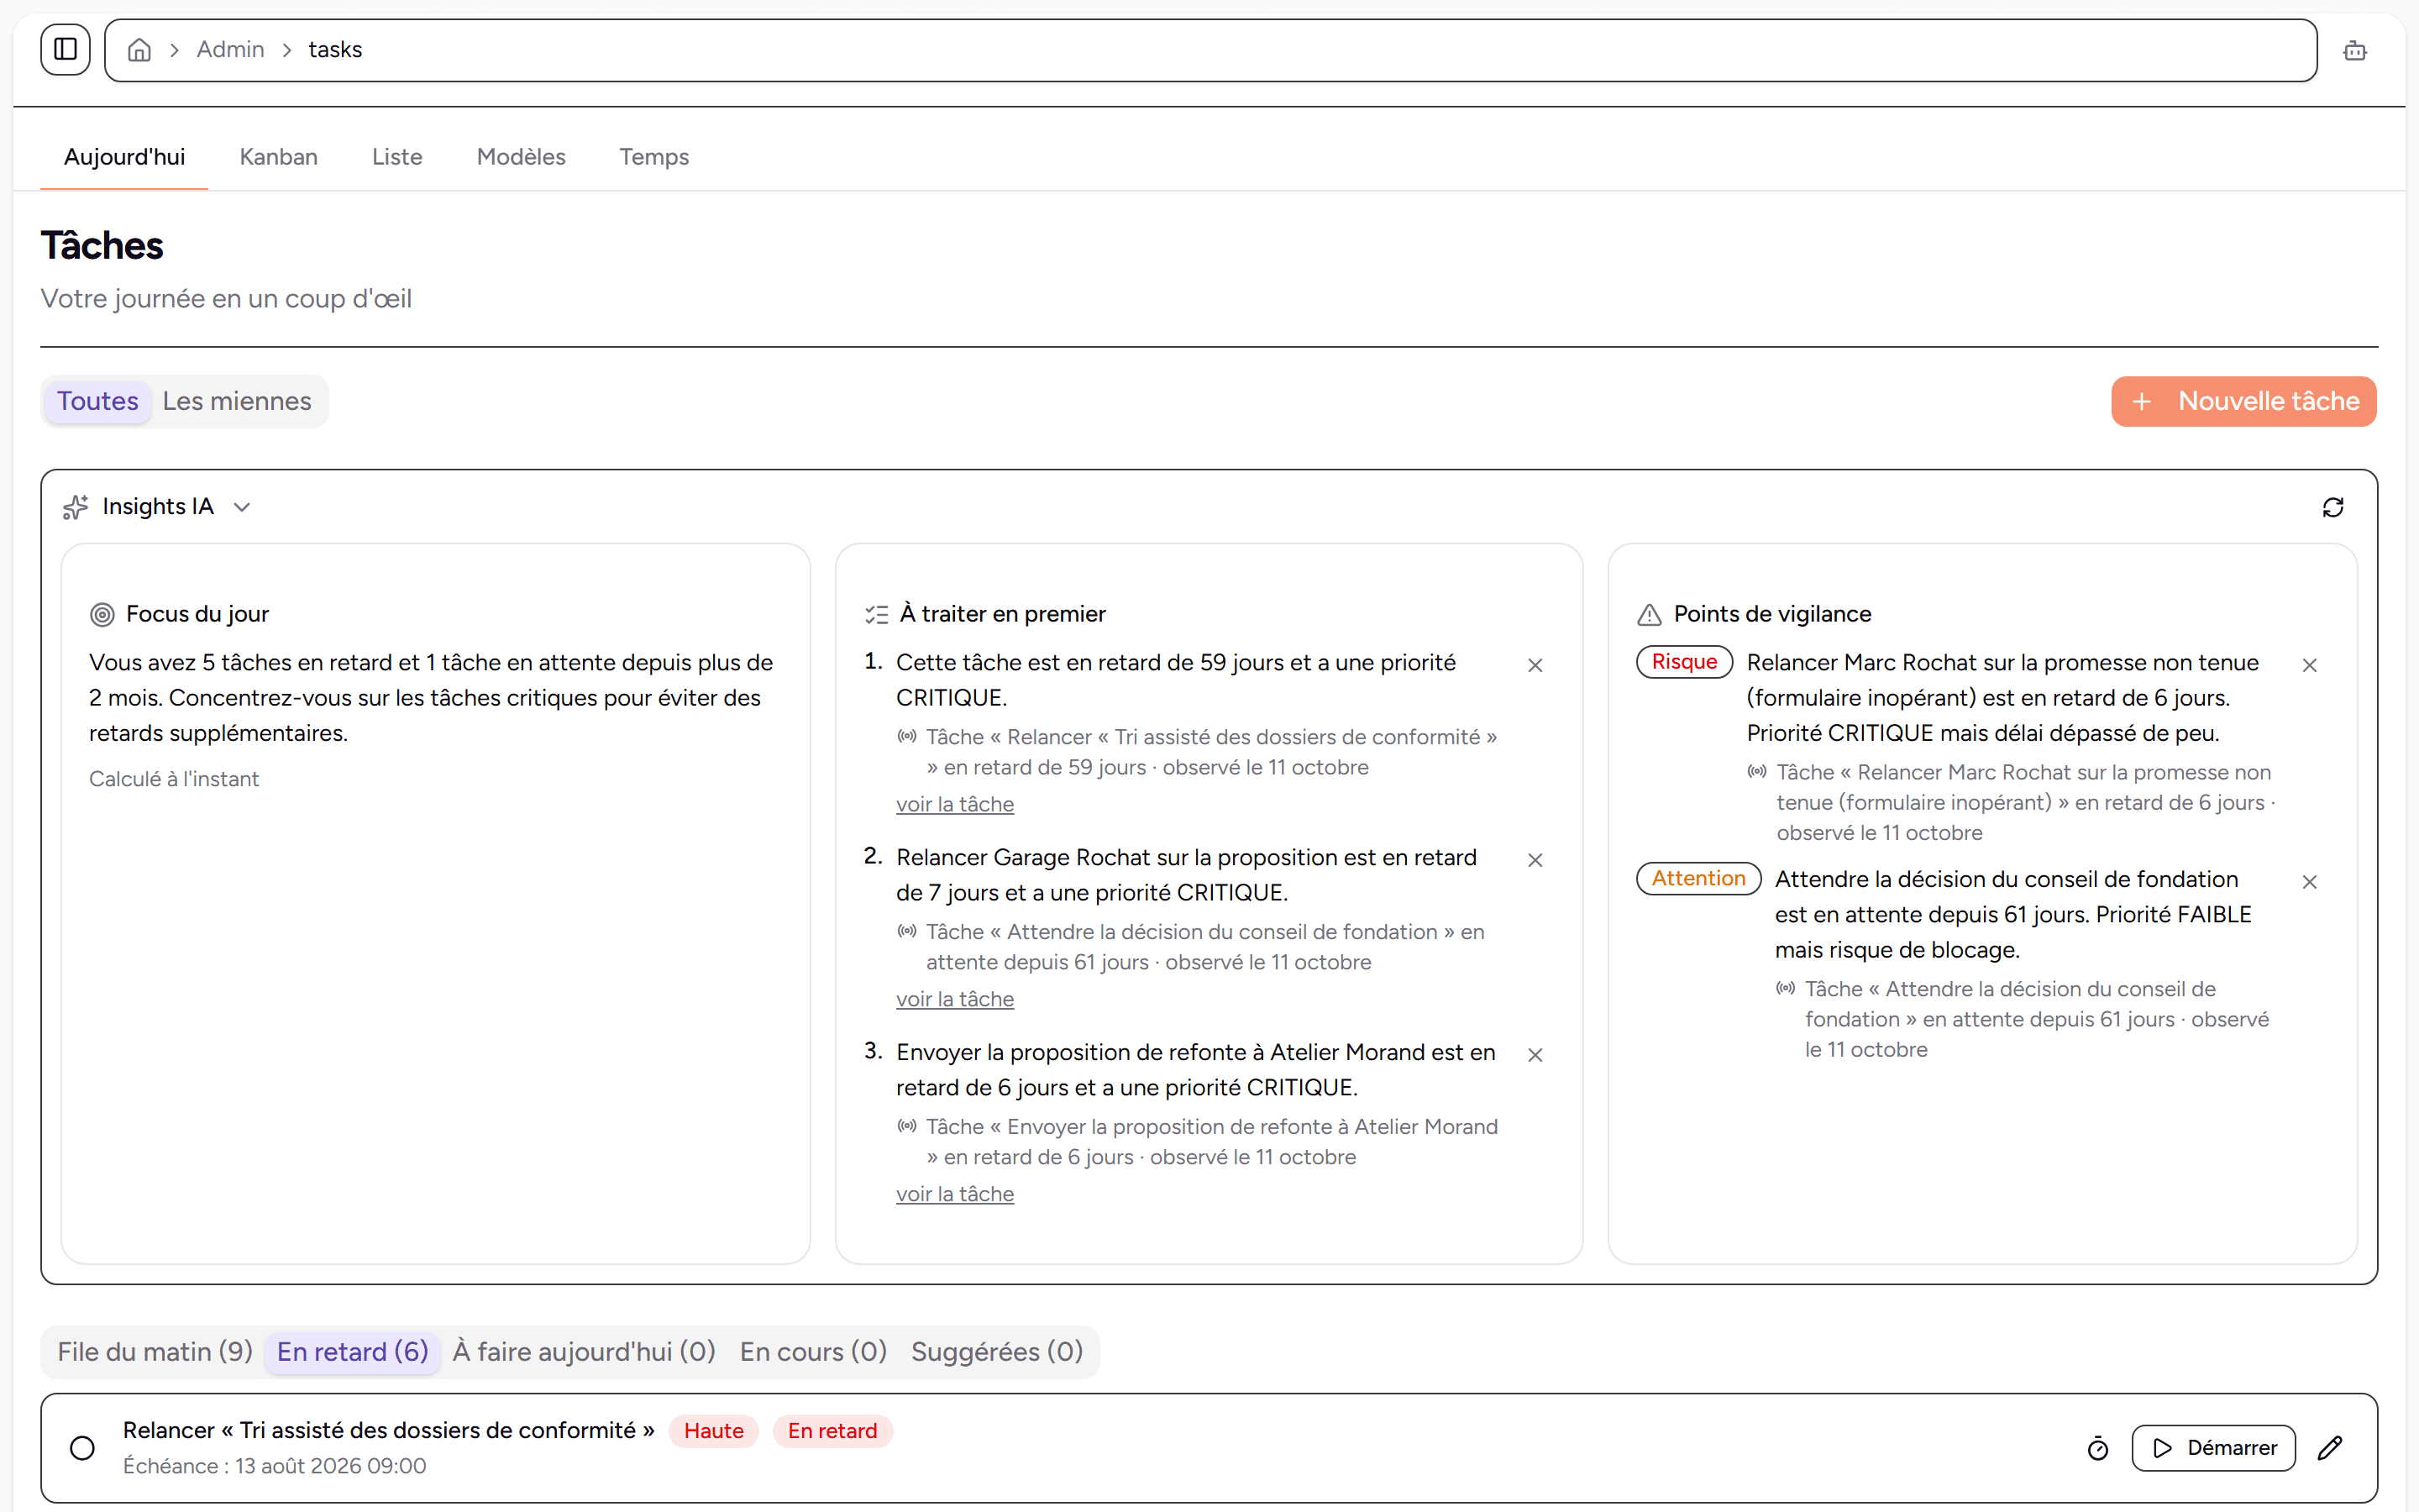This screenshot has width=2419, height=1512.
Task: Show File du matin (9) tasks
Action: (155, 1352)
